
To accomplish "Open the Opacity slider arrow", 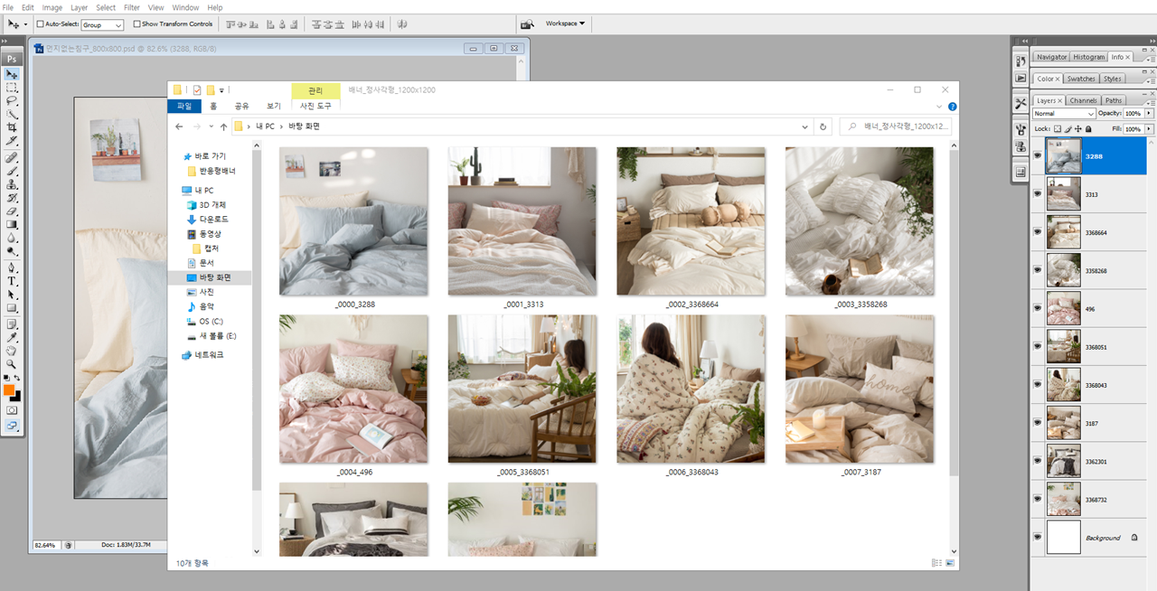I will [1149, 114].
